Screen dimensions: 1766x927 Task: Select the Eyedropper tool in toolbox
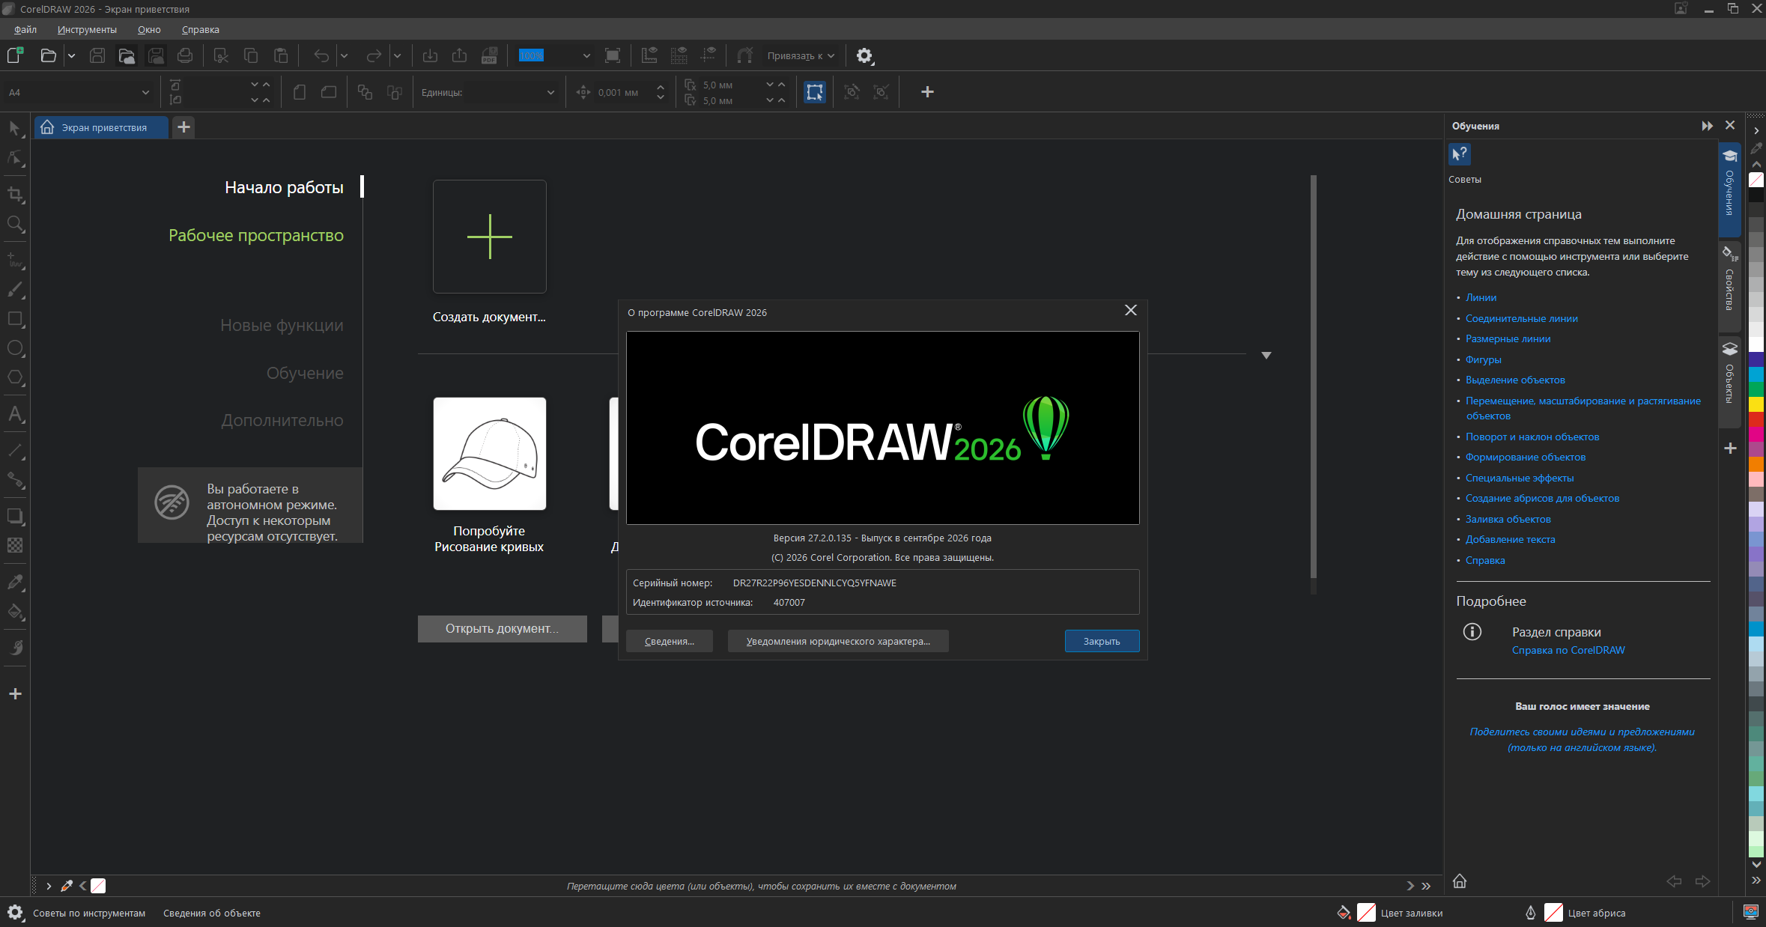[x=15, y=583]
